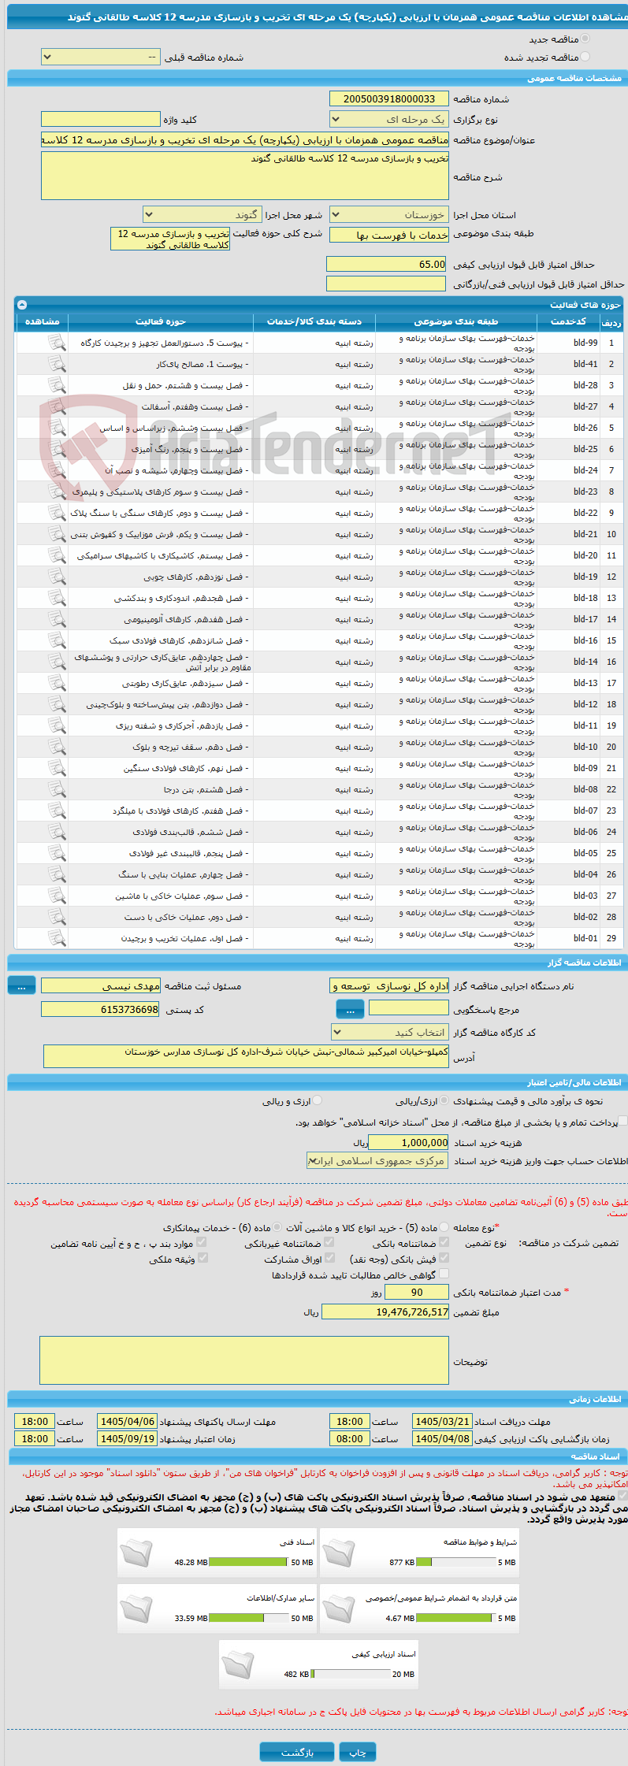Click the اسناد فنی size progress bar

pyautogui.click(x=248, y=1561)
